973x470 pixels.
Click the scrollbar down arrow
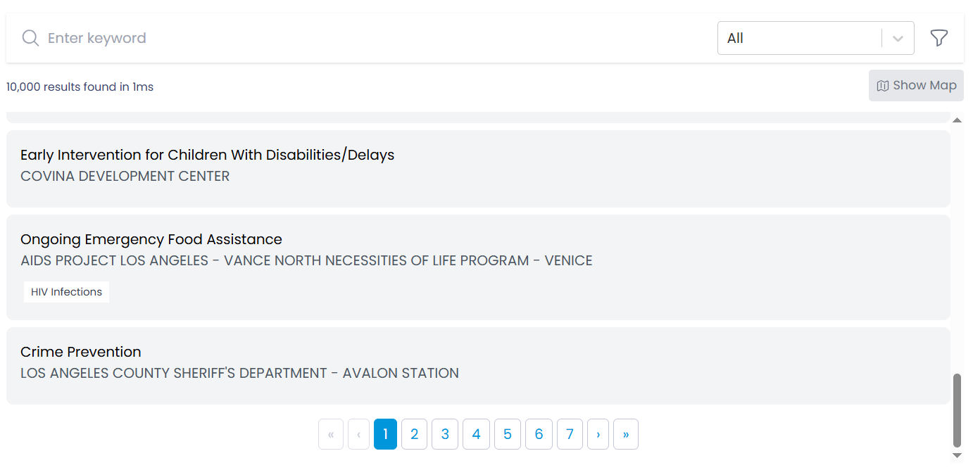pos(957,455)
